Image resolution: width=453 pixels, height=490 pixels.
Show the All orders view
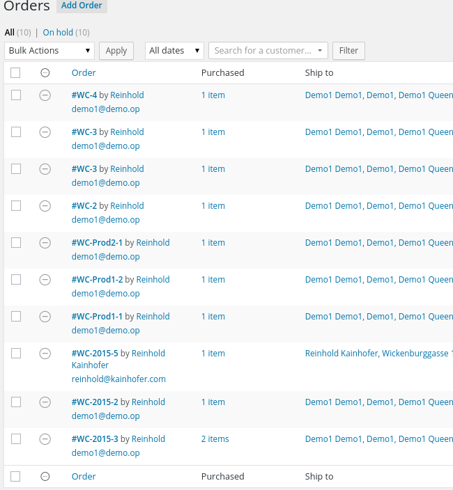(x=9, y=33)
